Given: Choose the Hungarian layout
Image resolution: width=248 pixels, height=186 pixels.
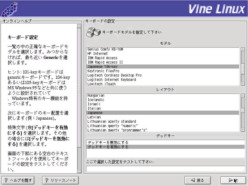Looking at the screenshot, I should click(162, 95).
